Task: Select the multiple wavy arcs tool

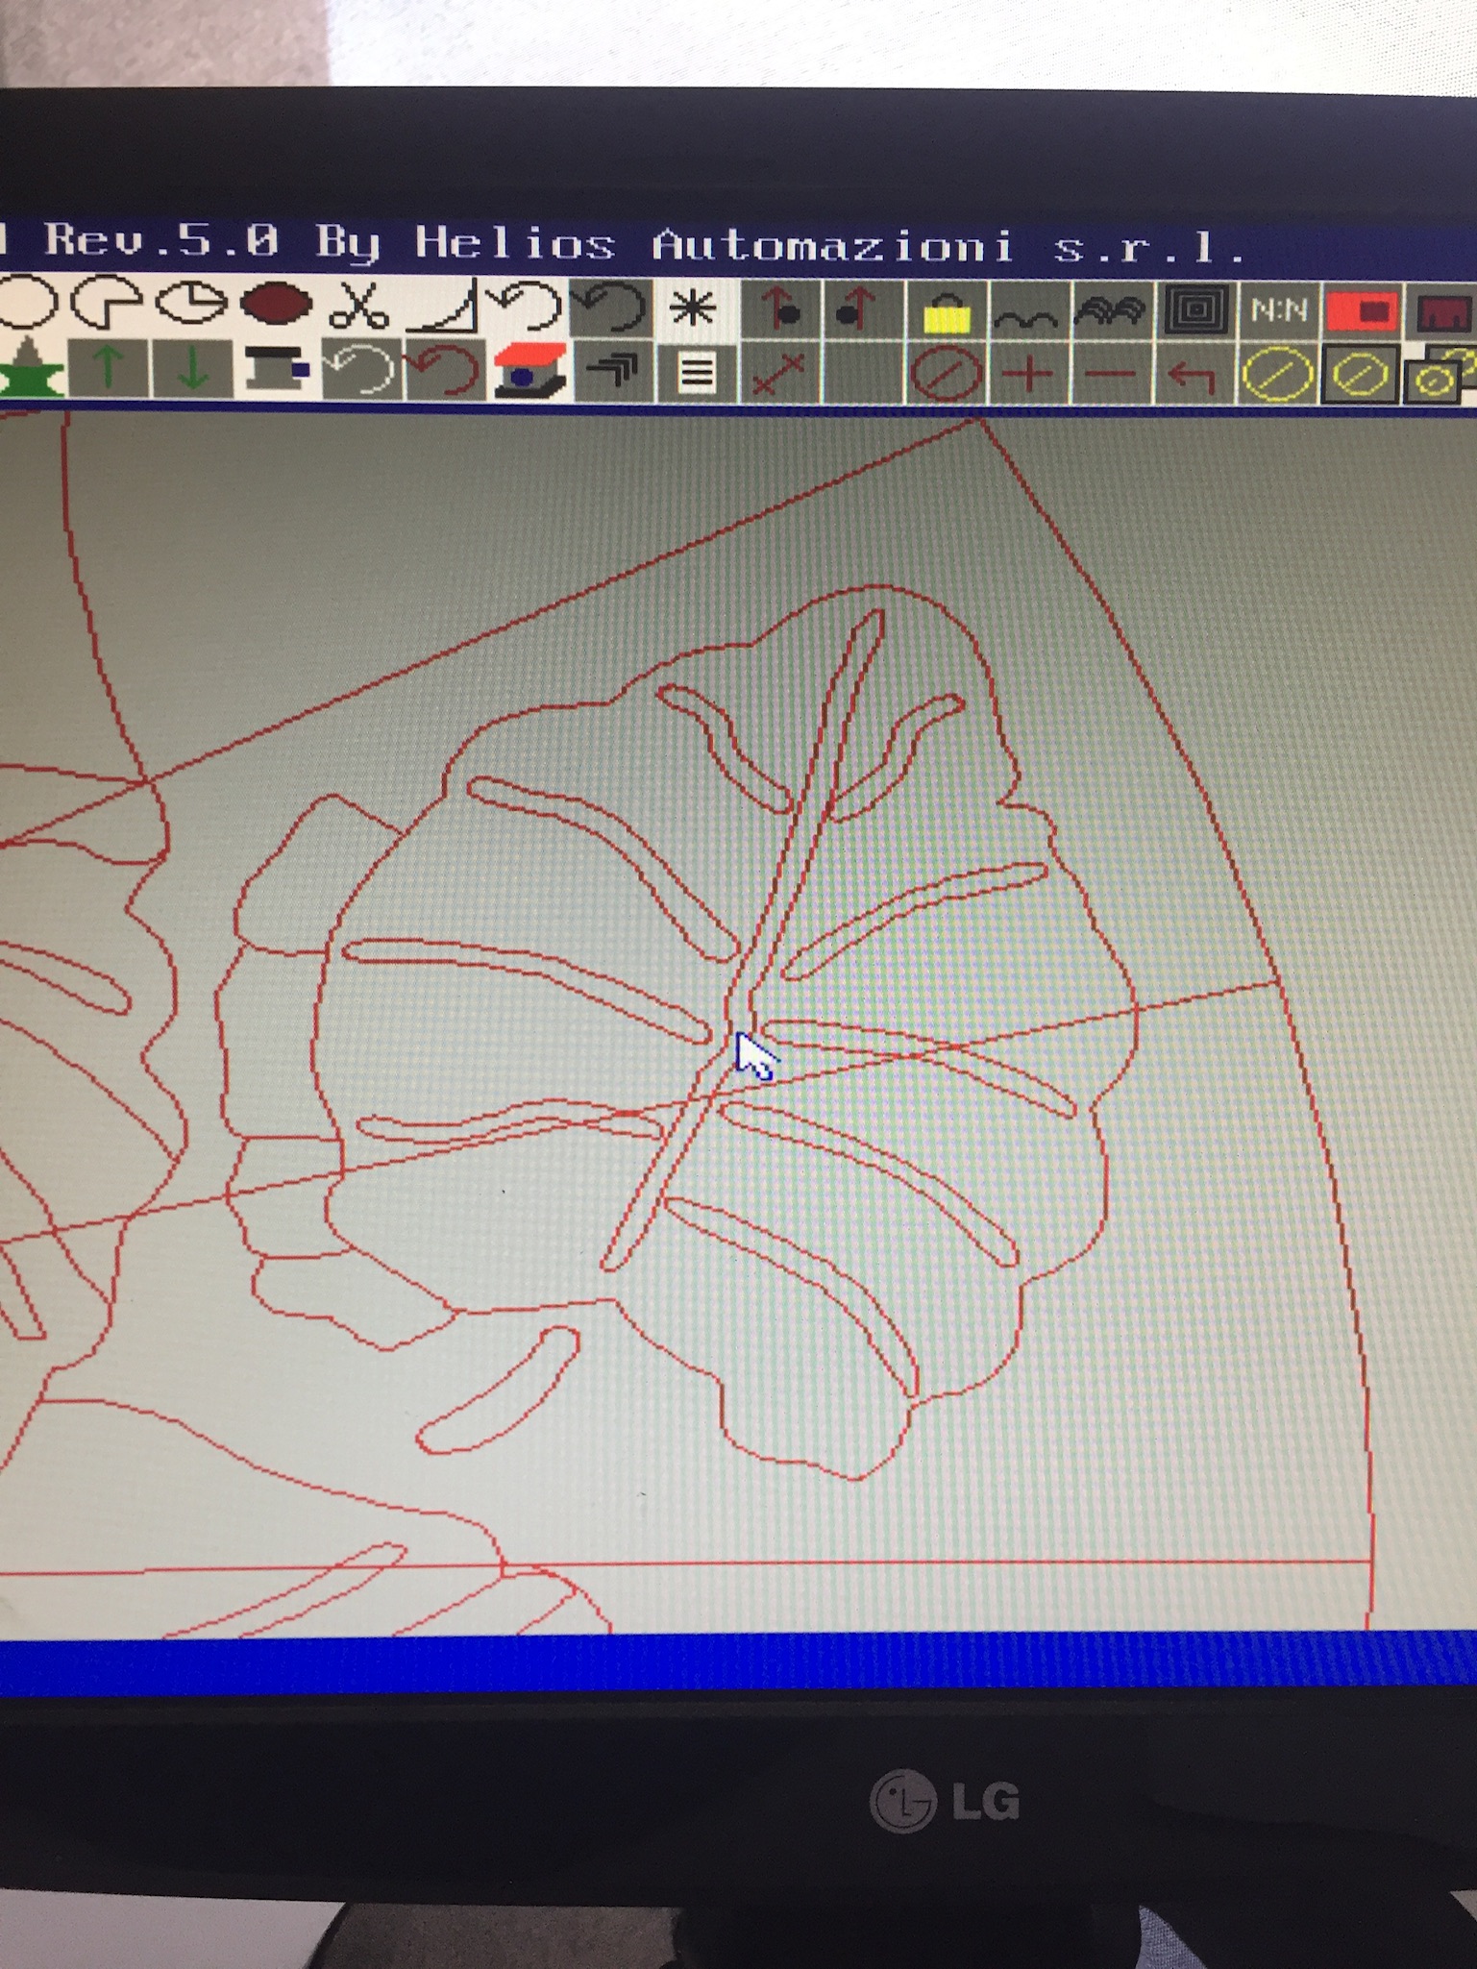Action: [x=1112, y=311]
